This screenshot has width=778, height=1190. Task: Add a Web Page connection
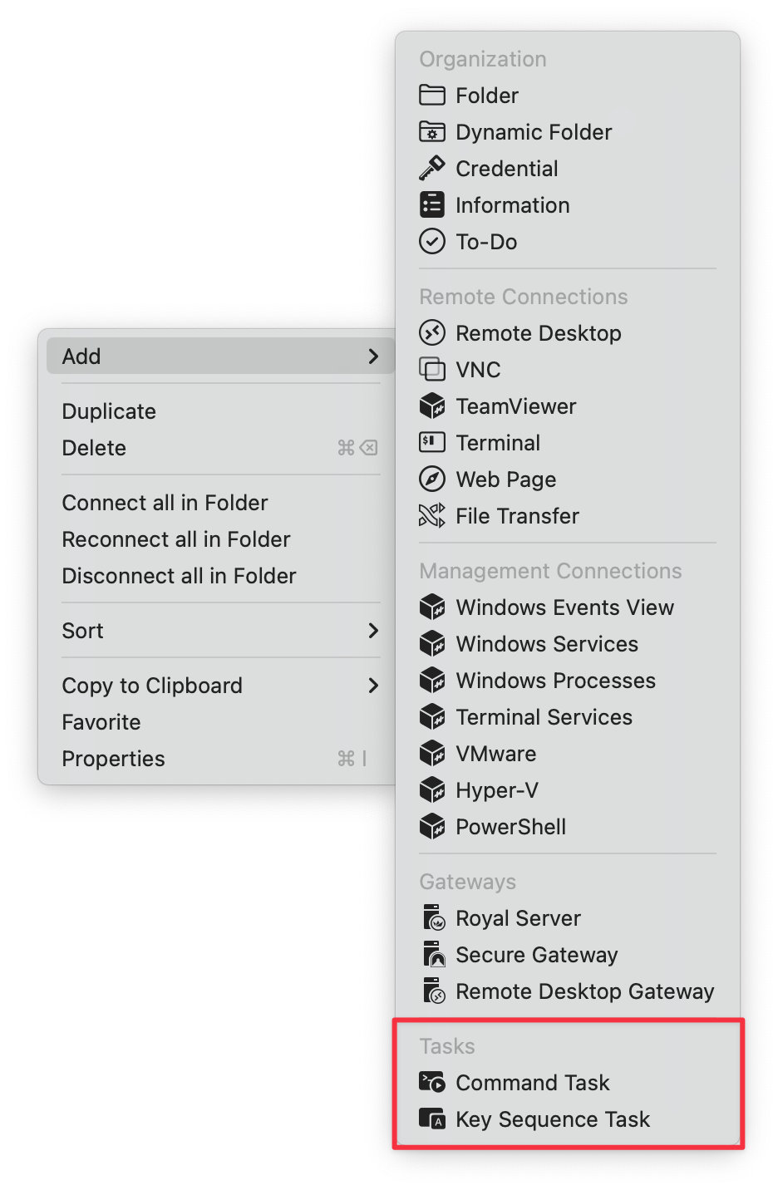click(x=568, y=479)
